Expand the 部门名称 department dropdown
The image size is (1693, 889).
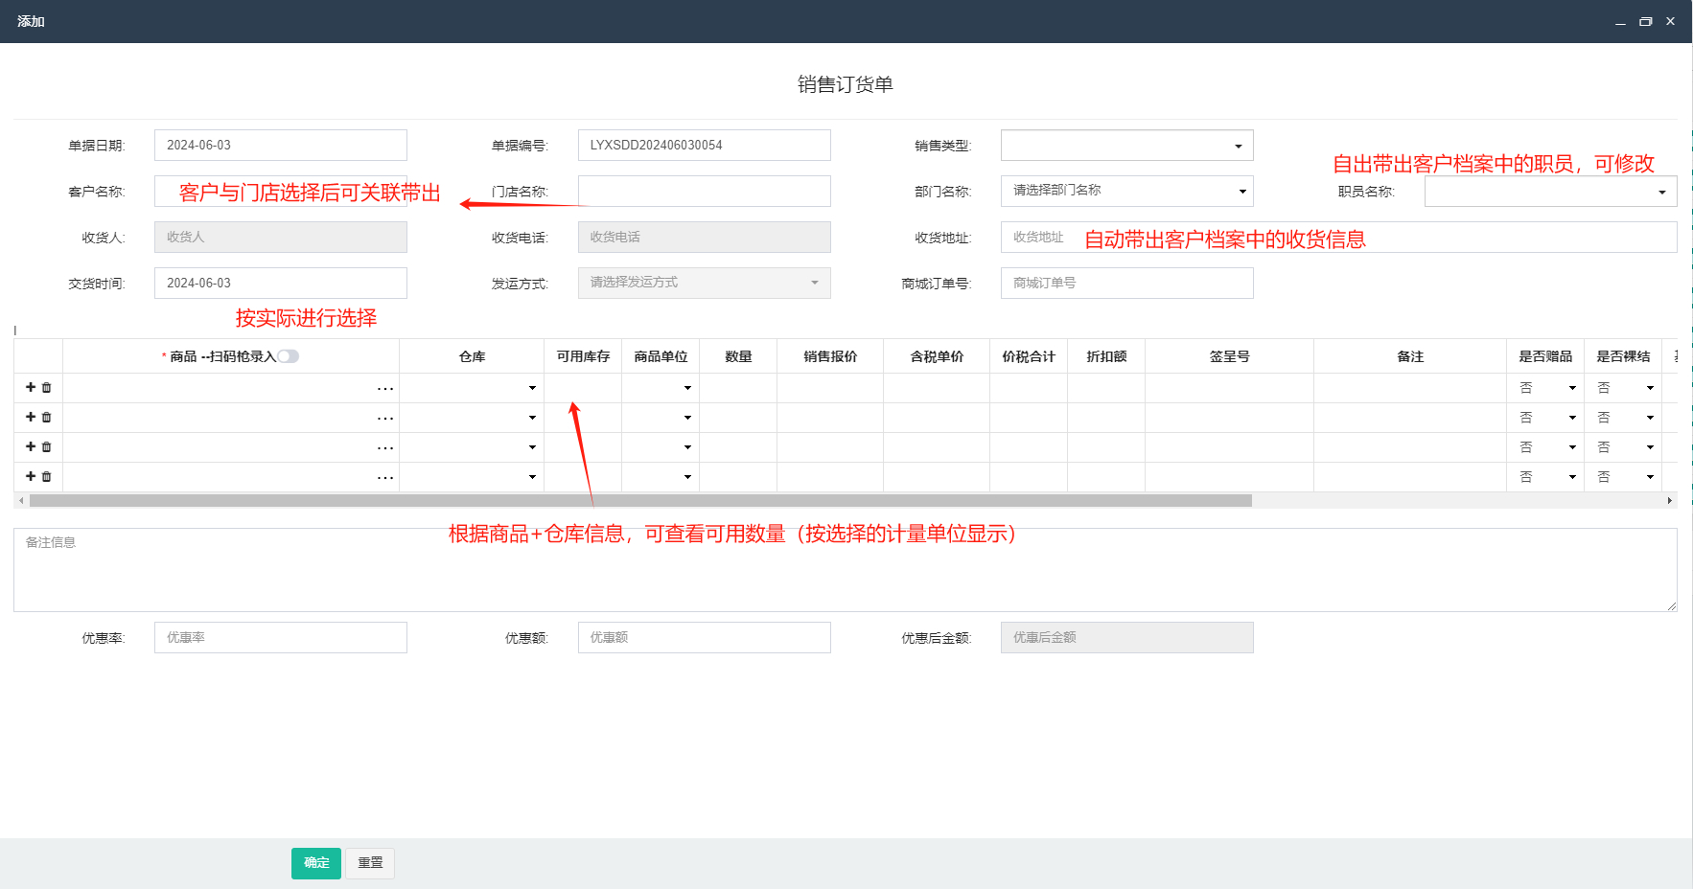[x=1126, y=192]
